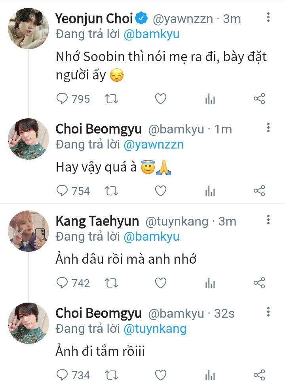Open @tuynkang mention in Beomgyu's reply
285x386 pixels.
(155, 329)
